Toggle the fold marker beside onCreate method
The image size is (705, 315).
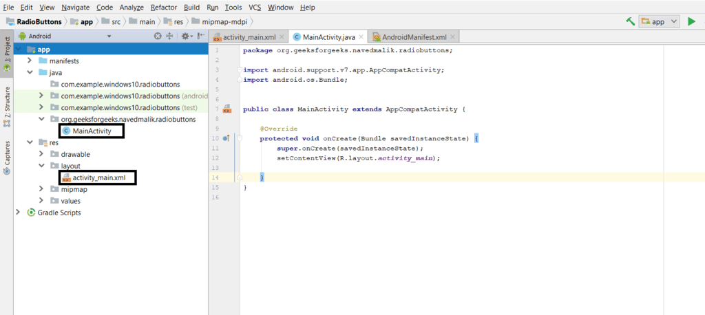(x=239, y=138)
